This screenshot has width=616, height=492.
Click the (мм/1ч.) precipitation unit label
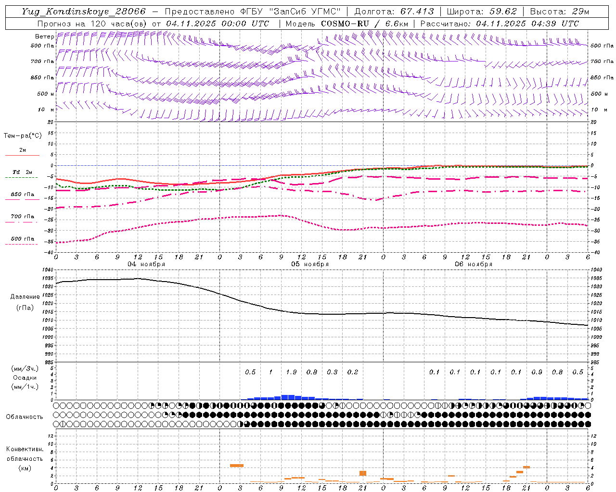(25, 387)
